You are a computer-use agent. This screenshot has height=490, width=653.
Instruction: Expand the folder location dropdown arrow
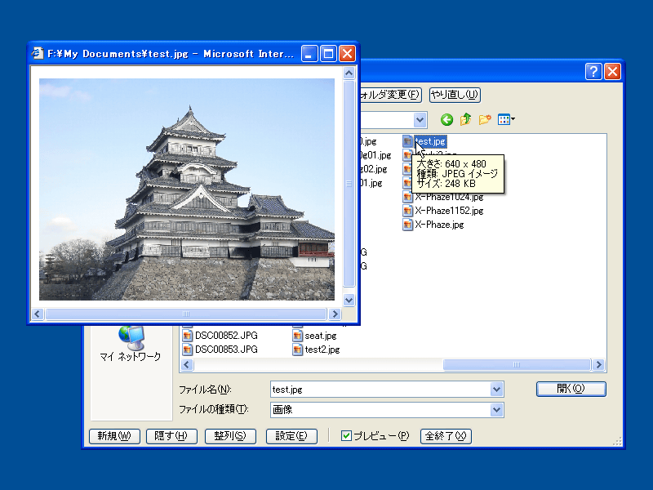pyautogui.click(x=420, y=120)
